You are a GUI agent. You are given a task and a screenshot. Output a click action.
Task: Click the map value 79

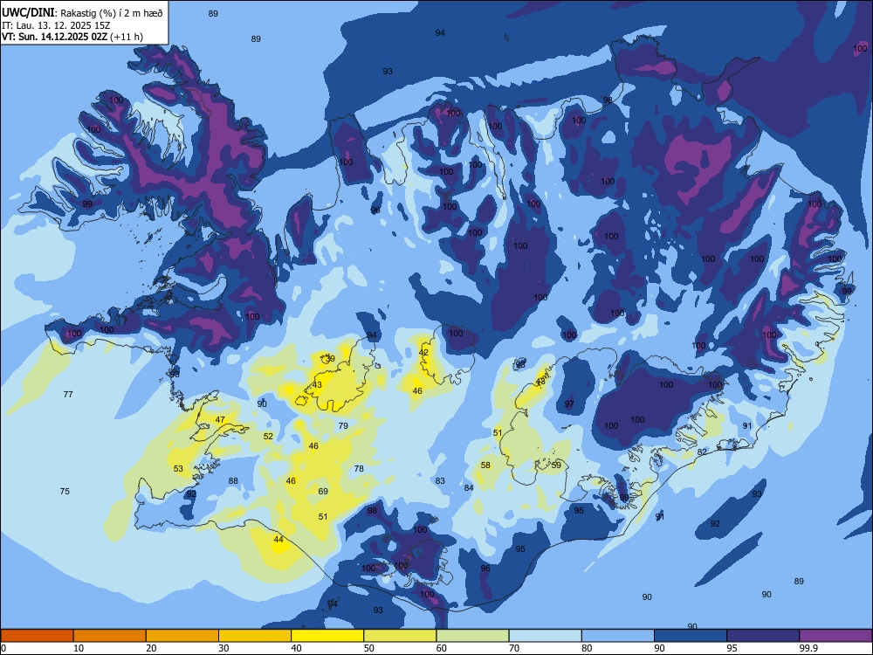coord(343,425)
